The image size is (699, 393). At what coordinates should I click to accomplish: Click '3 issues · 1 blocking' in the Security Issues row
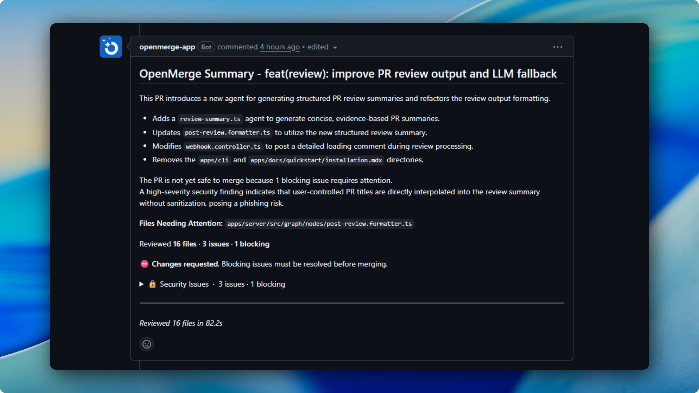click(252, 284)
